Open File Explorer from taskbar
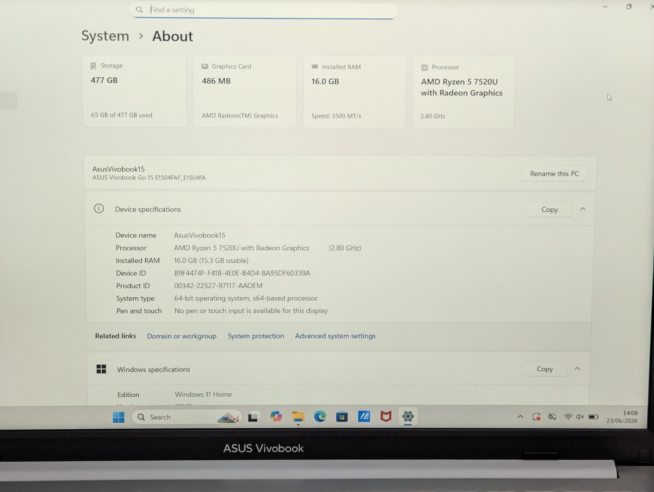Image resolution: width=654 pixels, height=492 pixels. (298, 417)
